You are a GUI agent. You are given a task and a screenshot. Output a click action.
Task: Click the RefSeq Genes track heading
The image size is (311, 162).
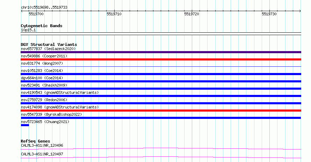[x=35, y=141]
